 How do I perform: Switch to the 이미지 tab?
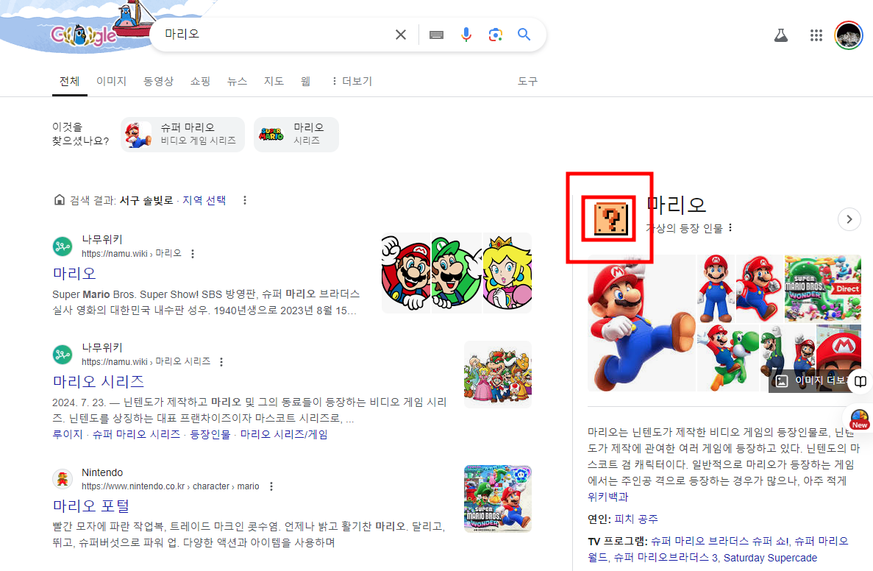click(111, 82)
